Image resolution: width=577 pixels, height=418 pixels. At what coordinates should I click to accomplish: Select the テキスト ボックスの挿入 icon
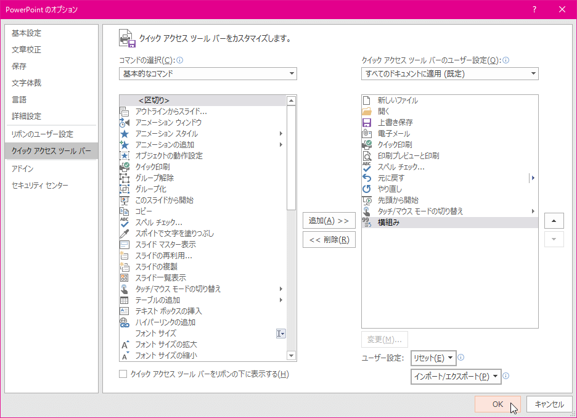[125, 311]
